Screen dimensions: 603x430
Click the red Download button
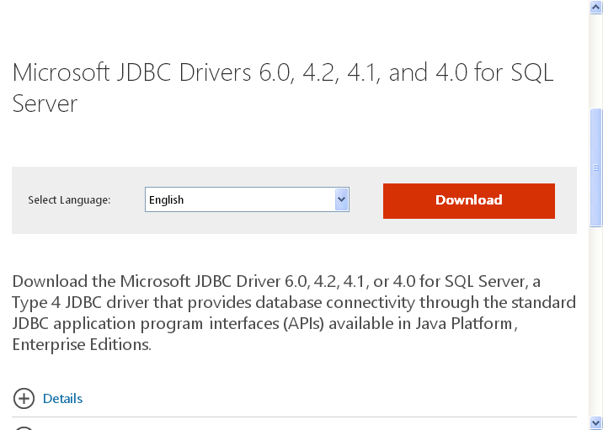coord(469,201)
